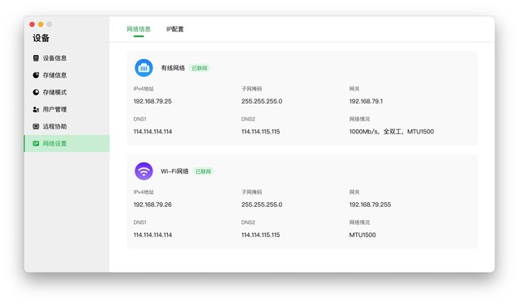Click the blue wired network icon
This screenshot has height=304, width=519.
[144, 68]
